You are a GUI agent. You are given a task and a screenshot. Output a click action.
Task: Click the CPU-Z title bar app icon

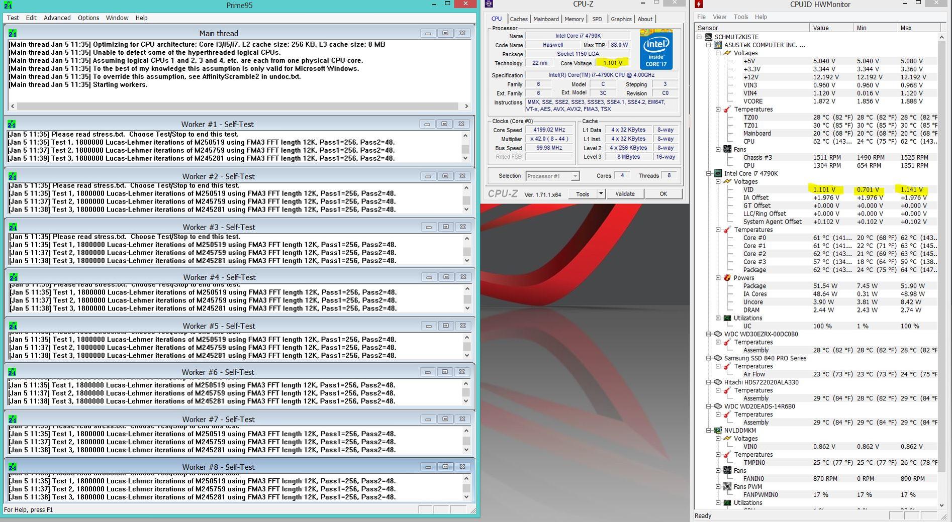[489, 4]
